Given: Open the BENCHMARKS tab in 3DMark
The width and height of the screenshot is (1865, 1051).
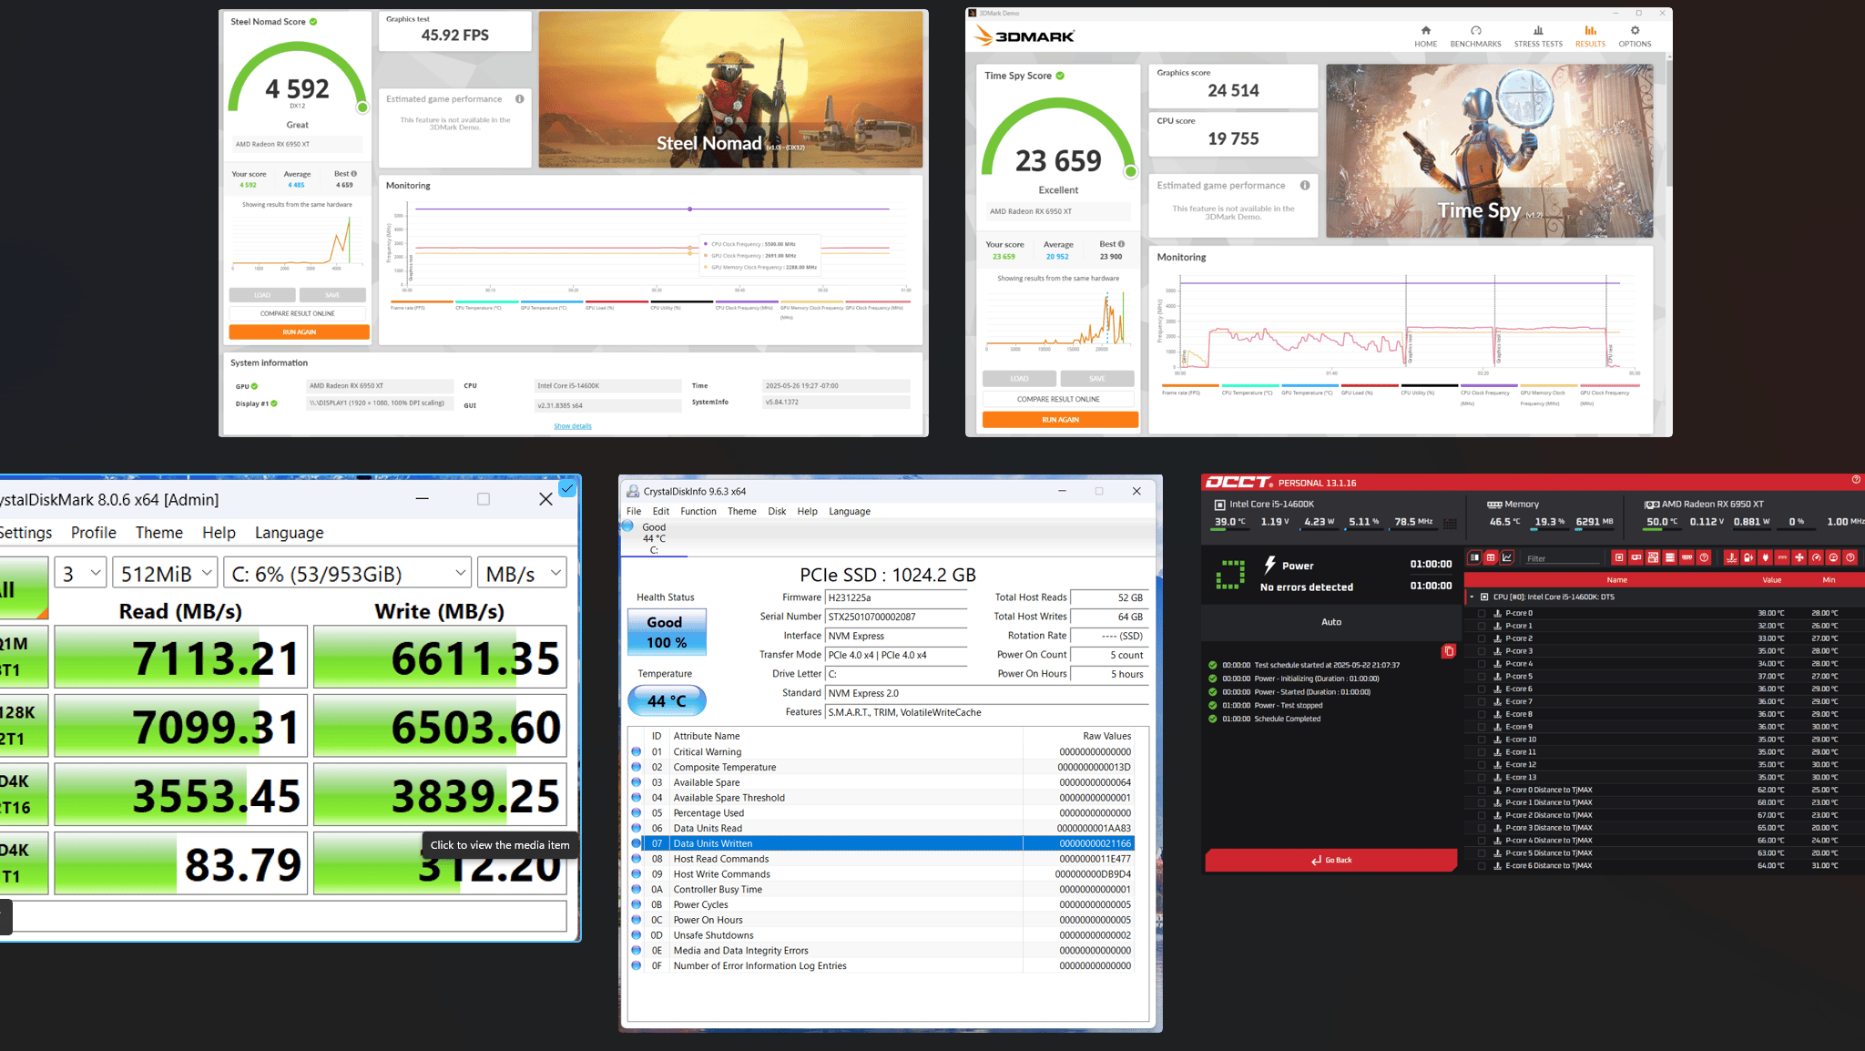Looking at the screenshot, I should [1475, 36].
